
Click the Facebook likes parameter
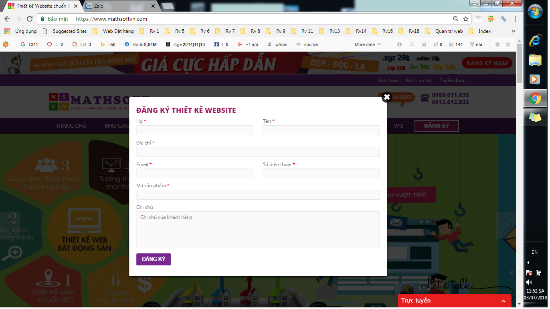(221, 44)
